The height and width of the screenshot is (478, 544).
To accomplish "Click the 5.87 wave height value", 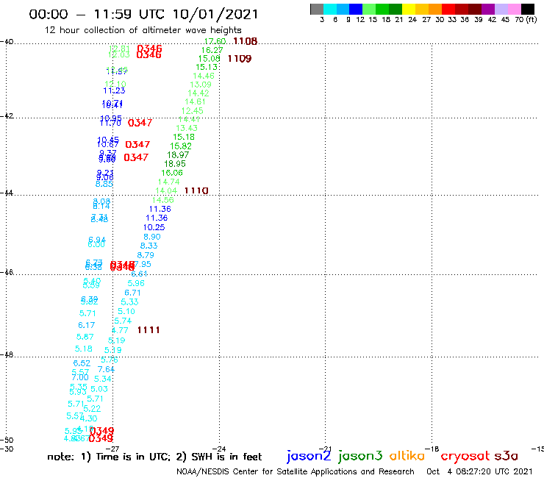I will click(x=85, y=337).
